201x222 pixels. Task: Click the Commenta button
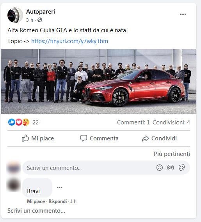(x=100, y=138)
